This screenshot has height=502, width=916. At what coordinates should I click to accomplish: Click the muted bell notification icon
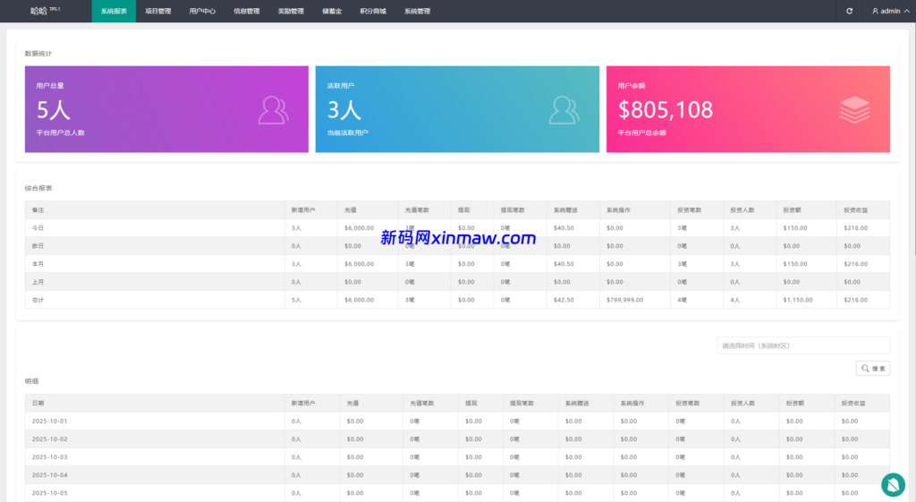[892, 484]
